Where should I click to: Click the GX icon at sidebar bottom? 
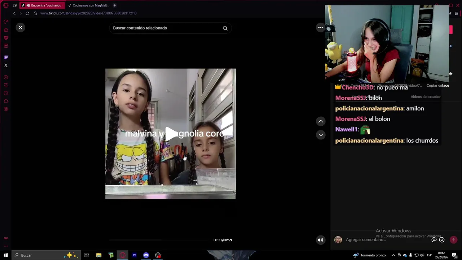pyautogui.click(x=6, y=238)
